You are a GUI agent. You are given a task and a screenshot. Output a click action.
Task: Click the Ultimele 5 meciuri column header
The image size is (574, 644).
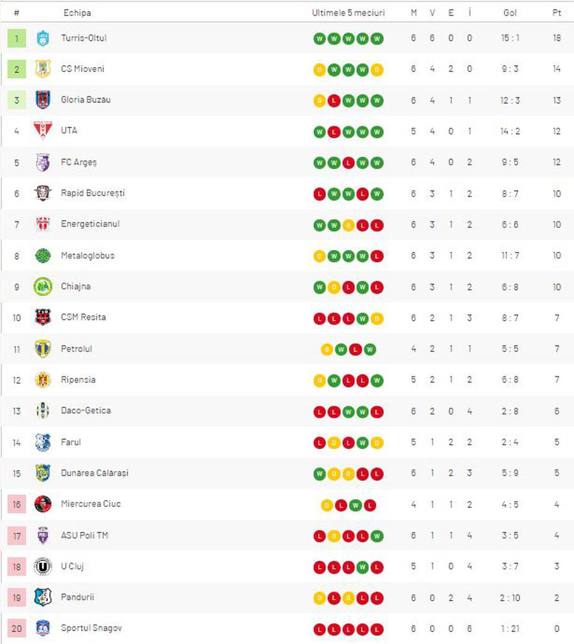(x=348, y=13)
